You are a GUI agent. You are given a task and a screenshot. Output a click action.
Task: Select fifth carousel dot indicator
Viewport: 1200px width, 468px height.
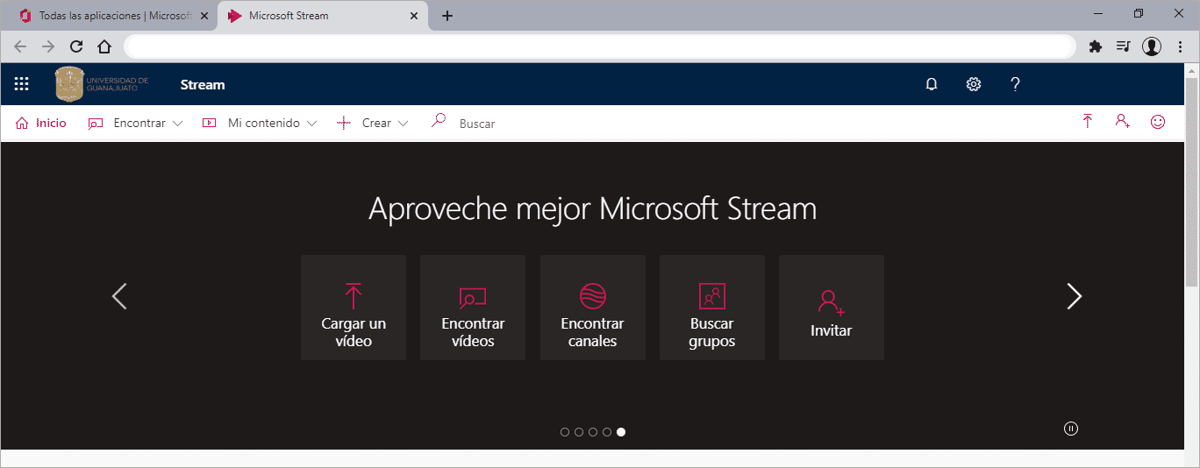click(621, 432)
